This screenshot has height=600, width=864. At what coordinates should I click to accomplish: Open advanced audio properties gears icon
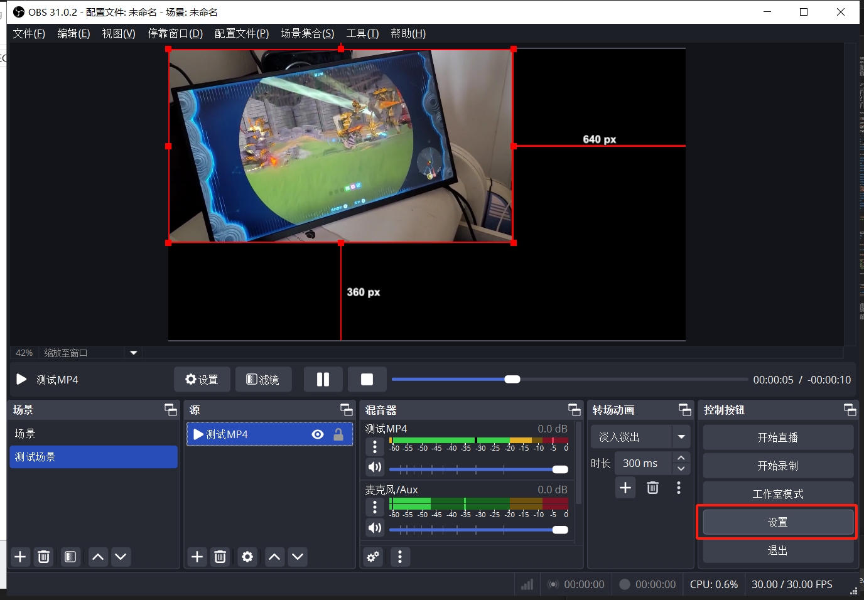(373, 557)
